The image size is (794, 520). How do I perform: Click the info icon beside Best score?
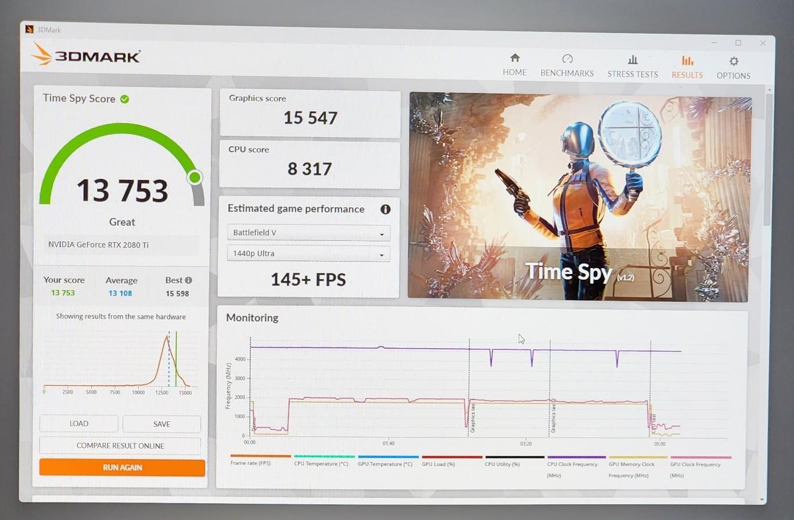coord(188,280)
